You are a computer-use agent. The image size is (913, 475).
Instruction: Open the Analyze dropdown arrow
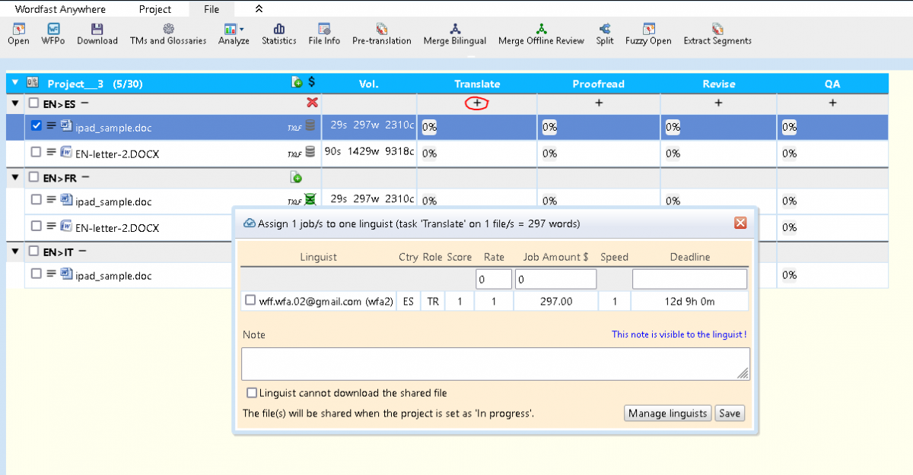click(242, 29)
